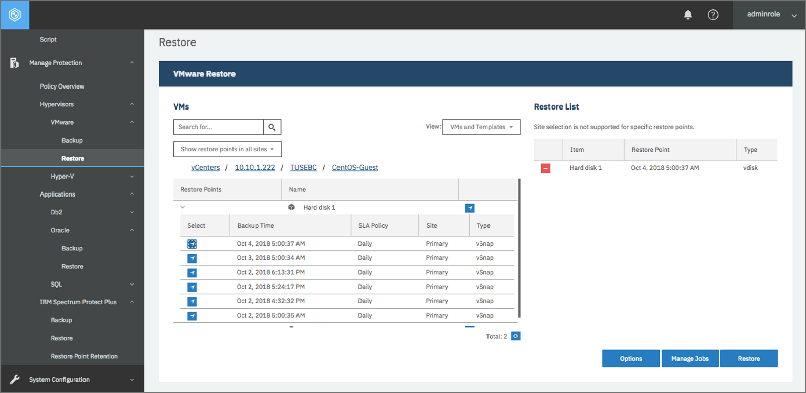Click the VM Search for... field
Image resolution: width=806 pixels, height=393 pixels.
(x=219, y=127)
